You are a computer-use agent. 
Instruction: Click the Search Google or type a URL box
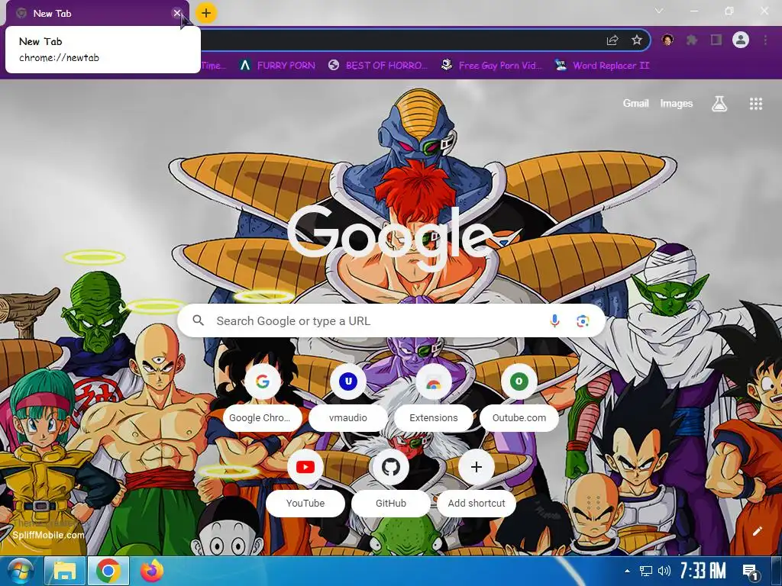[392, 321]
